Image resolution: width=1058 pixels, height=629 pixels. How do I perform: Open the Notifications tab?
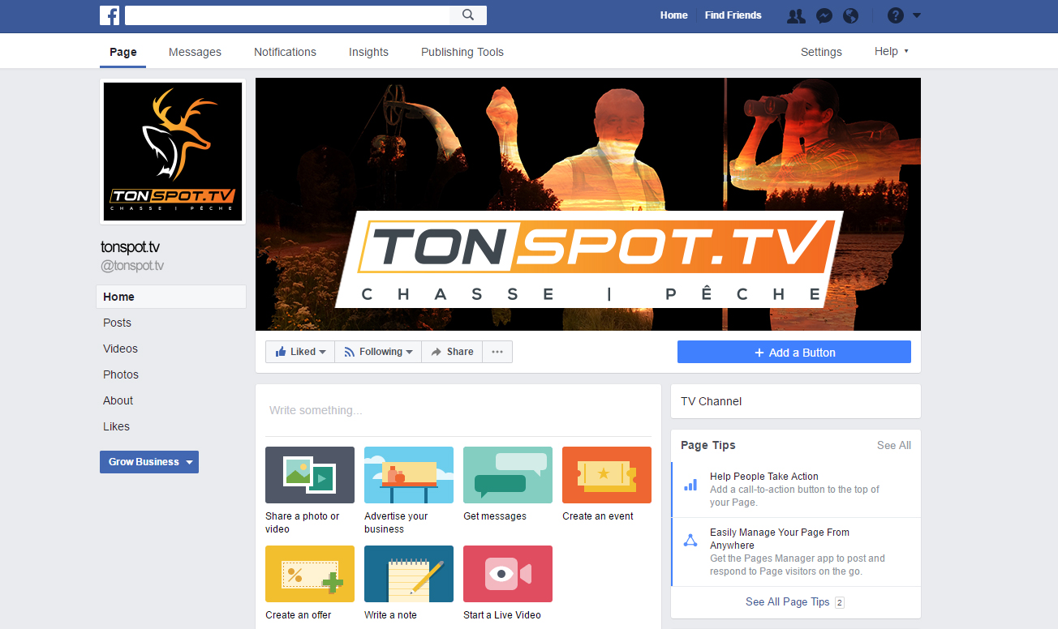coord(285,52)
